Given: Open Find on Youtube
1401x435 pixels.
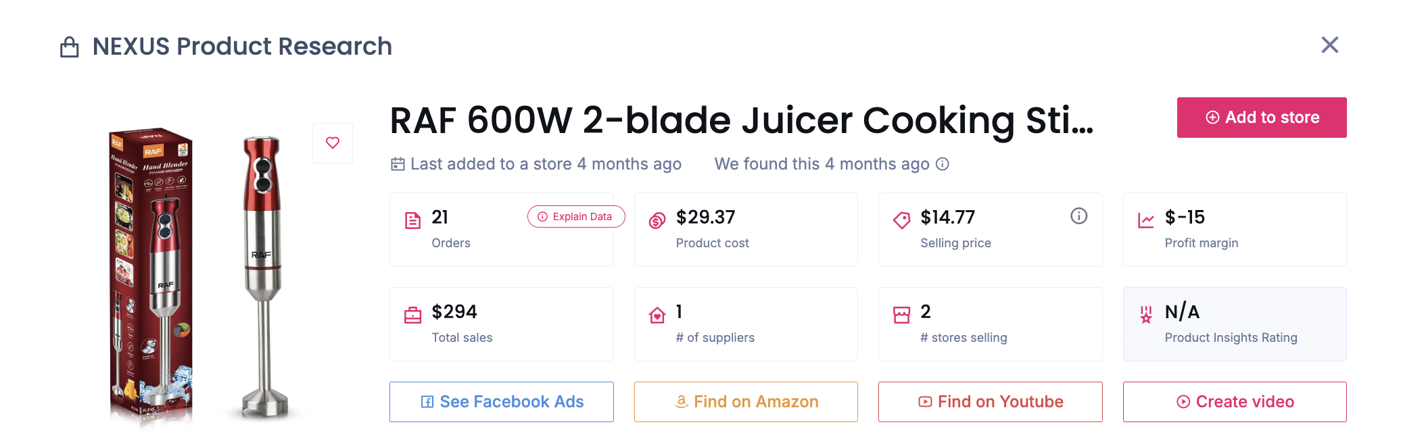Looking at the screenshot, I should click(990, 402).
